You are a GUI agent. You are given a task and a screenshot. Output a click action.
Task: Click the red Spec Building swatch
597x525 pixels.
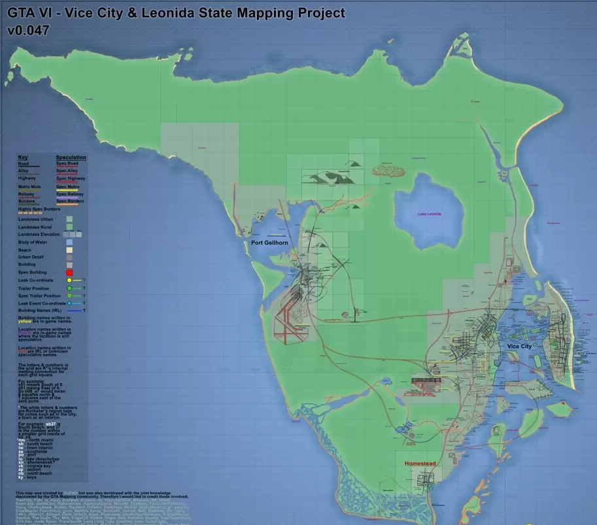69,272
